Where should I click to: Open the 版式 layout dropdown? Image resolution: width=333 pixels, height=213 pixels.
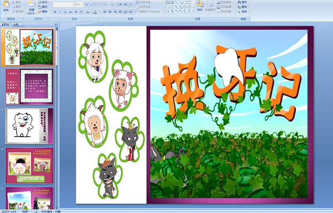point(44,2)
